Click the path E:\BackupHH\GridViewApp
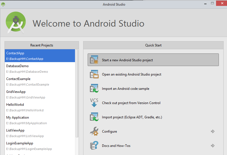This screenshot has width=227, height=155. click(26, 97)
